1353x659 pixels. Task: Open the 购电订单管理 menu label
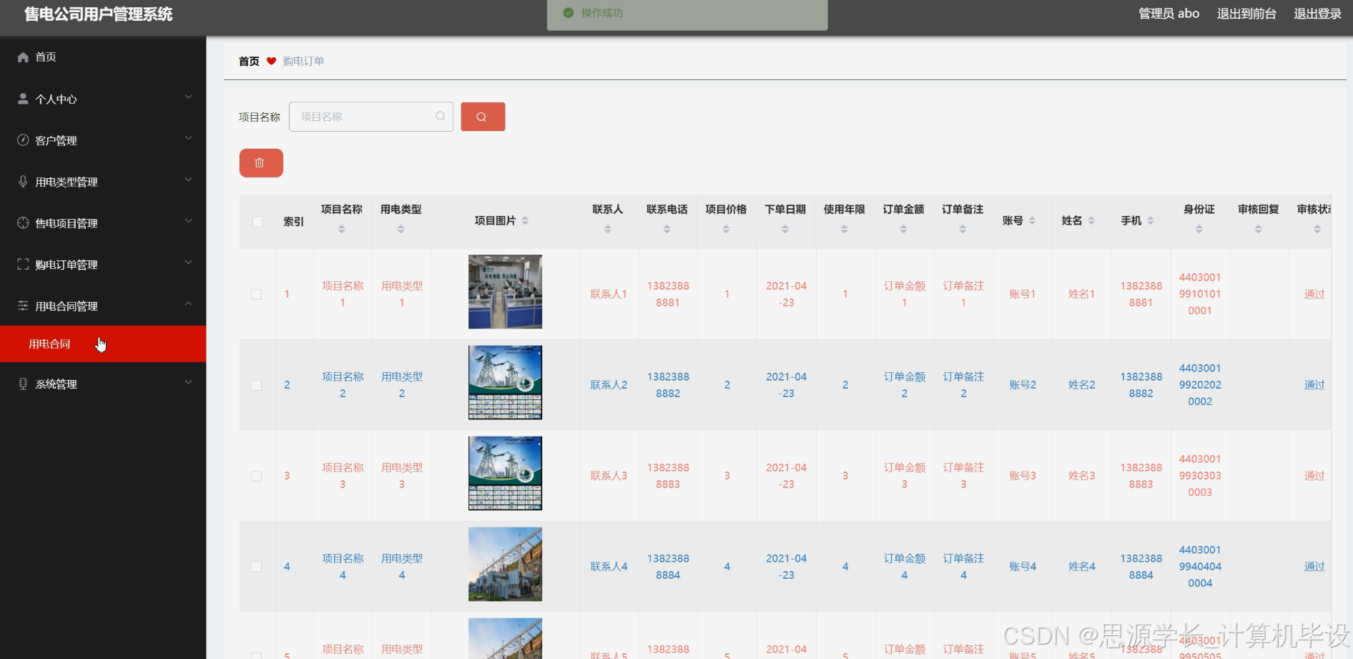tap(67, 265)
